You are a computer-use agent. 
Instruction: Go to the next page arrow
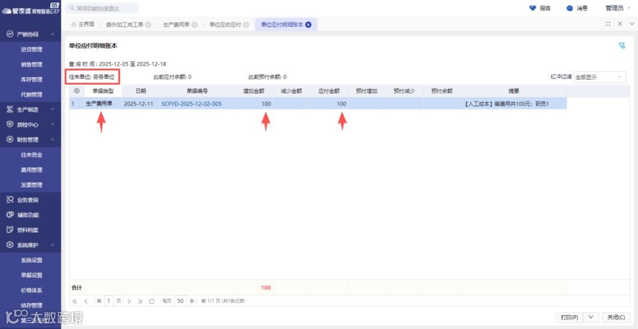pyautogui.click(x=129, y=301)
